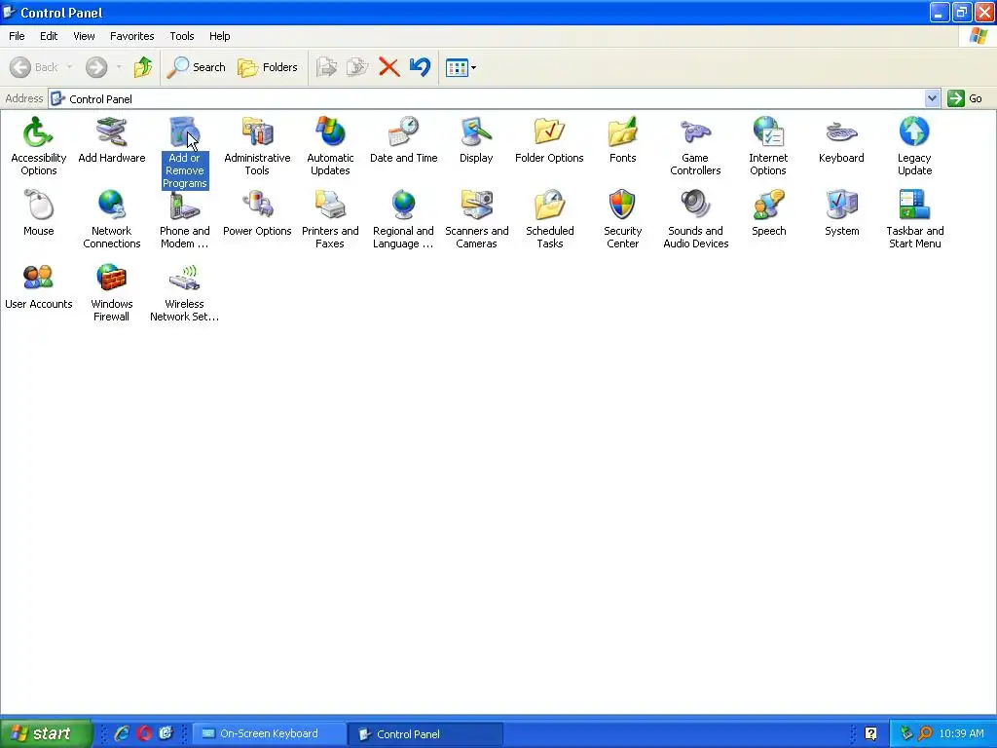The image size is (997, 748).
Task: Click the Back toolbar button
Action: (x=34, y=67)
